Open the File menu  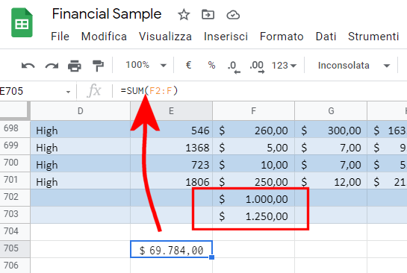pos(60,37)
